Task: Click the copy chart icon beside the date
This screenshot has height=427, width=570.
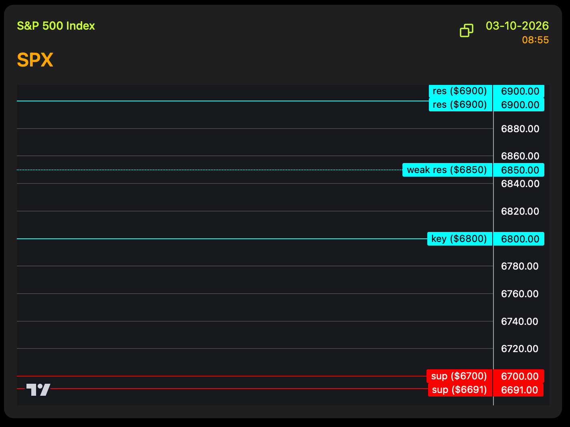Action: tap(466, 30)
